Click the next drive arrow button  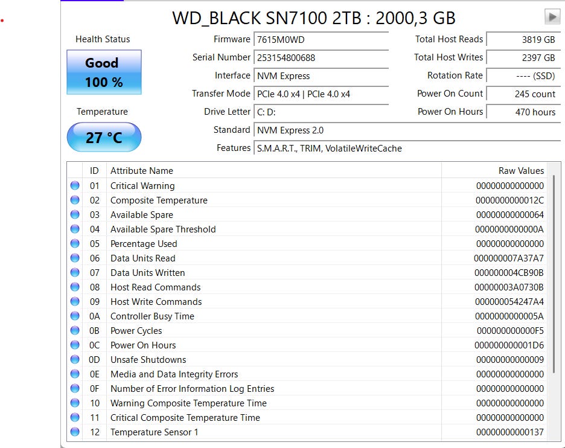pyautogui.click(x=552, y=16)
